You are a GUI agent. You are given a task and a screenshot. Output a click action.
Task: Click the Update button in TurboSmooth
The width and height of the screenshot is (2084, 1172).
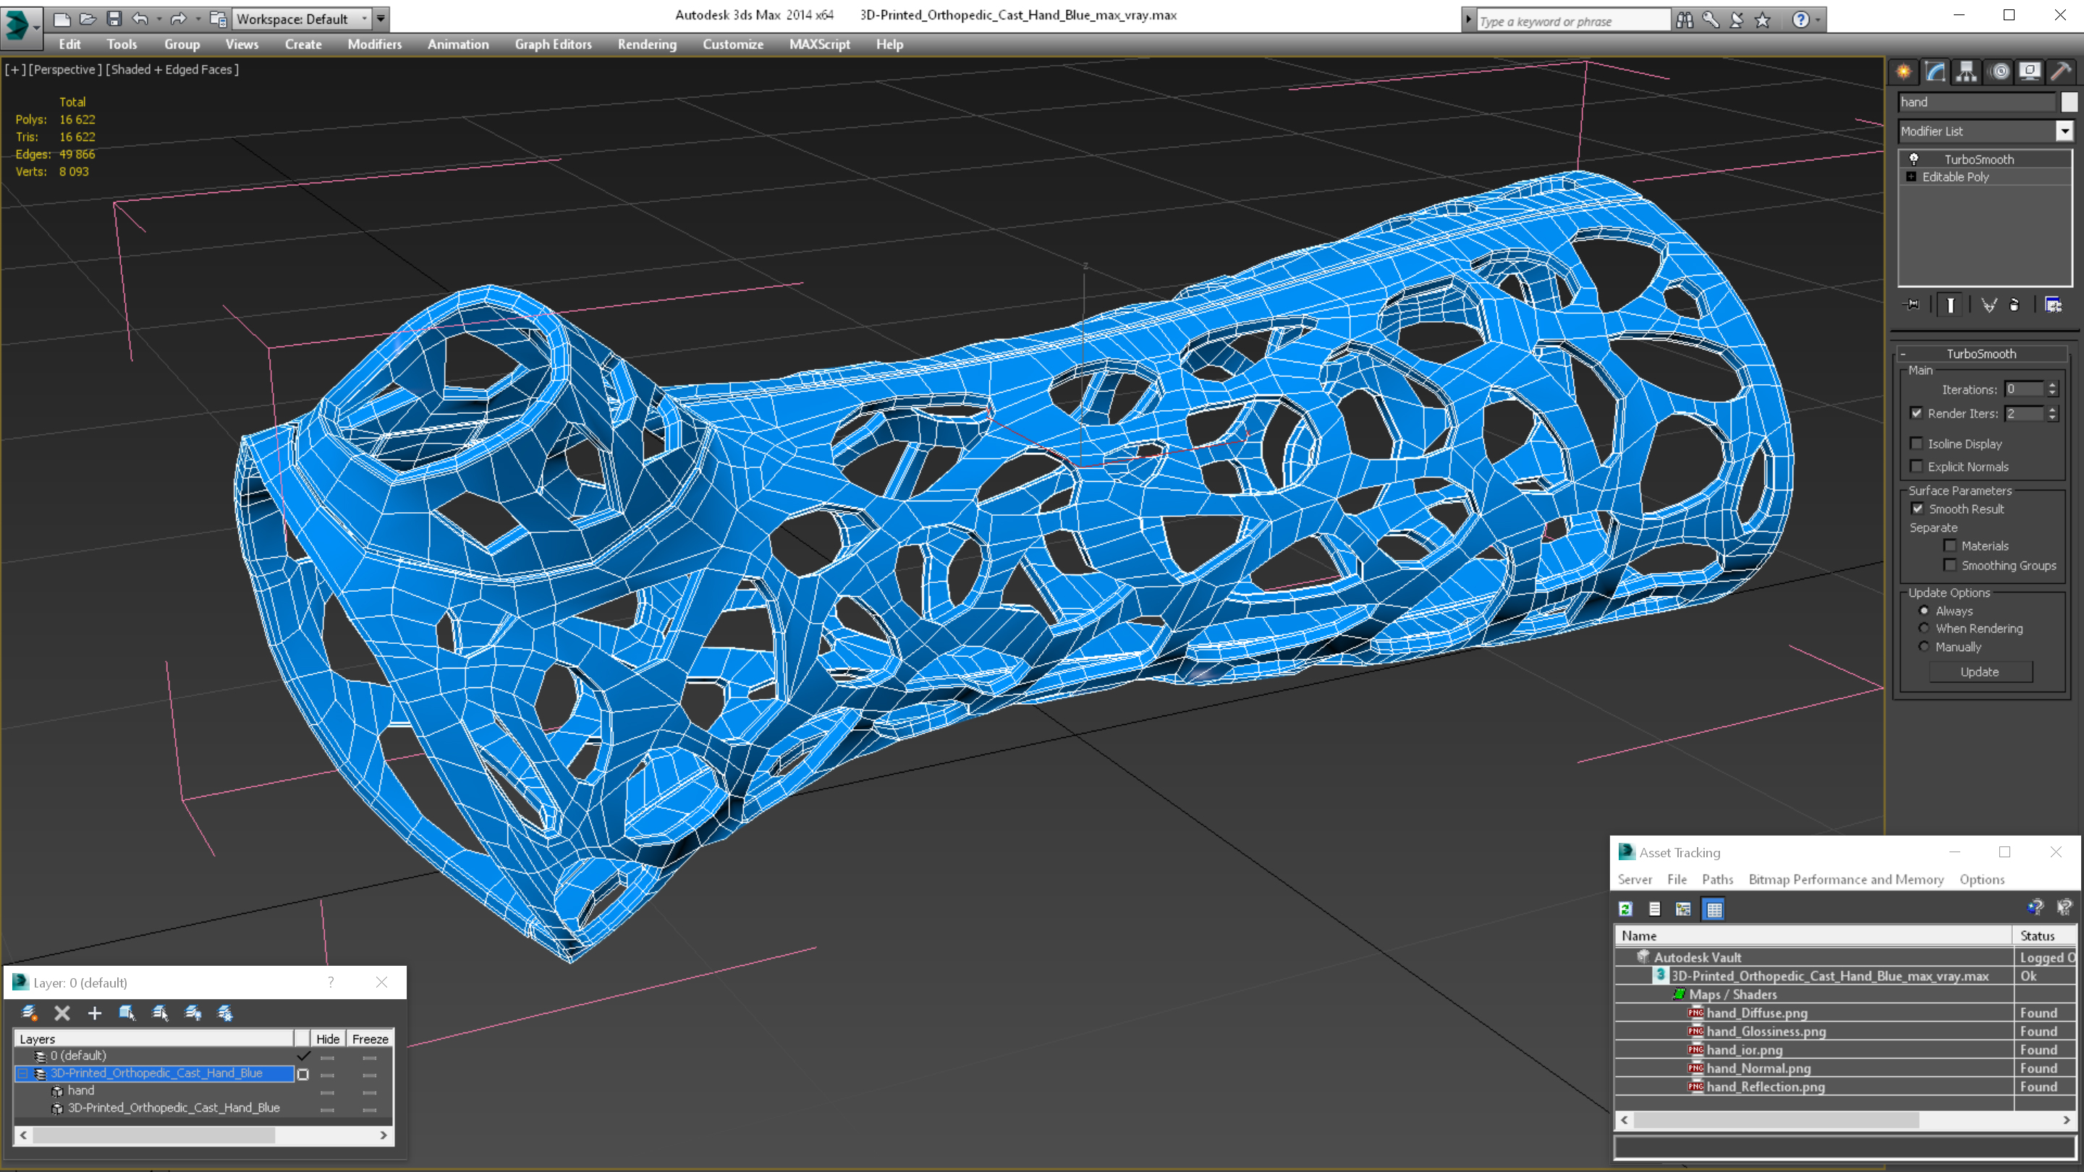(1980, 672)
